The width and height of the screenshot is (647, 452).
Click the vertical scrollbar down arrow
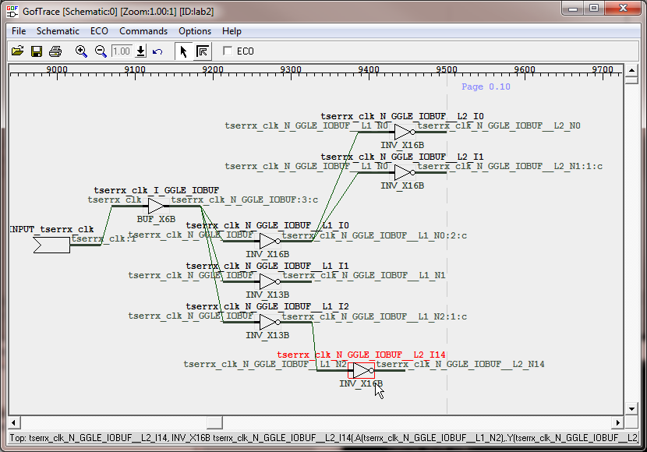coord(632,409)
